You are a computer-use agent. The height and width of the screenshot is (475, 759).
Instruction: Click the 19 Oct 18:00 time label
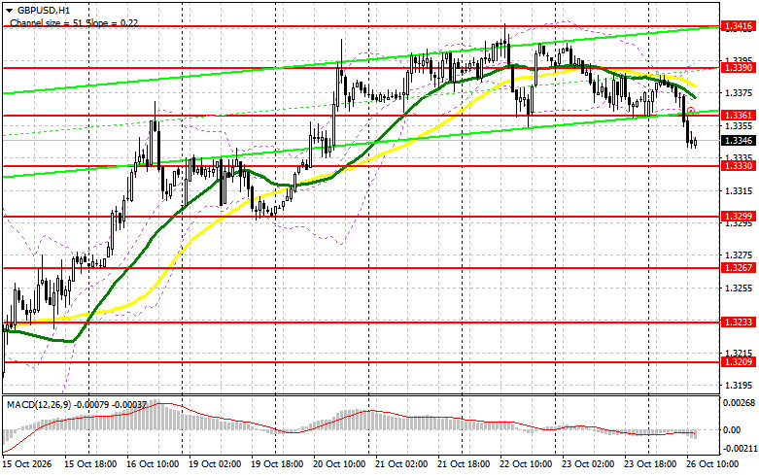(277, 464)
